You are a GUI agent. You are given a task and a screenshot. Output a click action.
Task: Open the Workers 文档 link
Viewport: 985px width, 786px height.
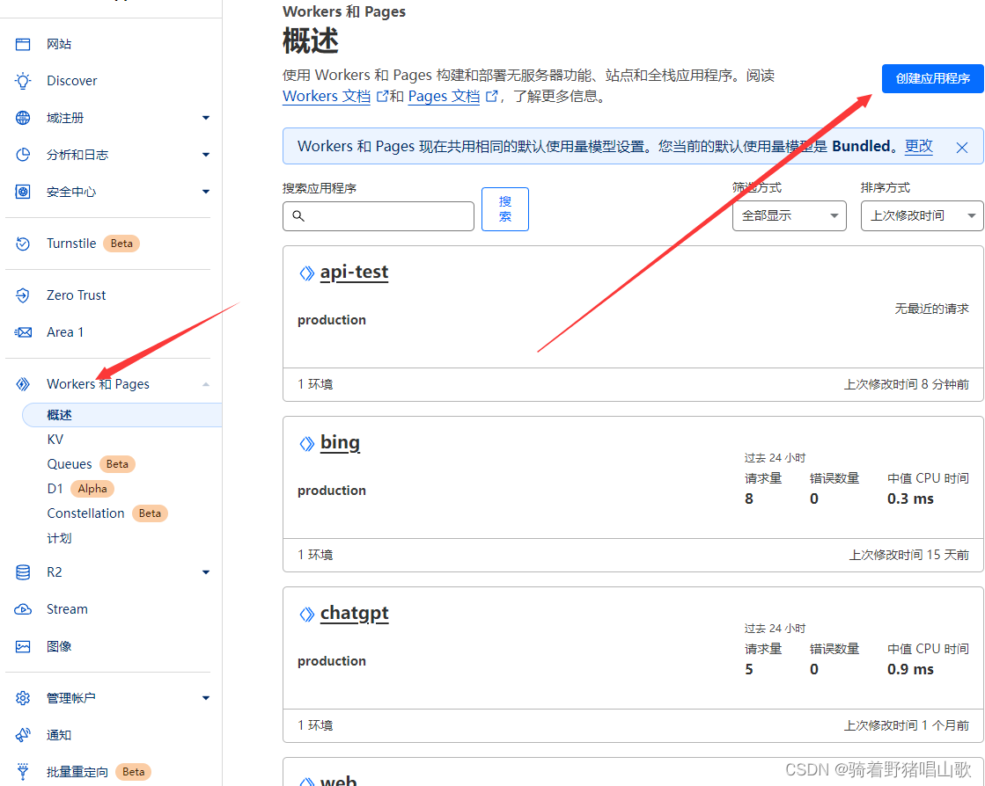pos(327,96)
